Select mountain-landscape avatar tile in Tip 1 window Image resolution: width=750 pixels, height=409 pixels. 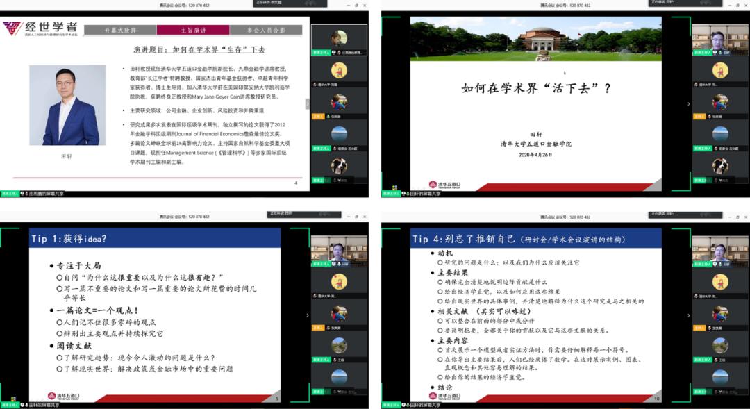tap(339, 347)
